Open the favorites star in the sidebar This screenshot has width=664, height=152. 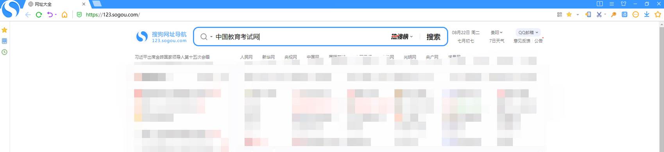click(x=5, y=30)
